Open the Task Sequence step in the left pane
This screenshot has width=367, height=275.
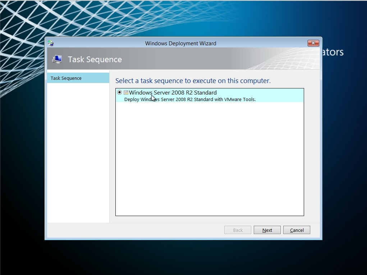point(78,78)
